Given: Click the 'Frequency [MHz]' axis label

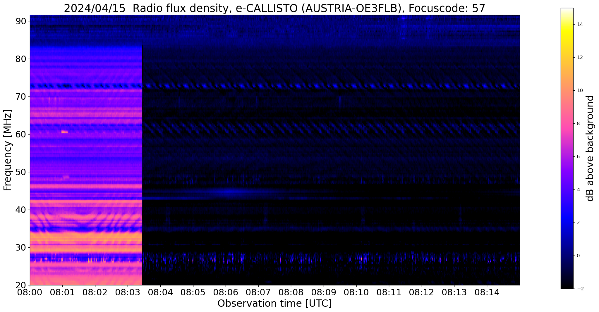Looking at the screenshot, I should [8, 150].
